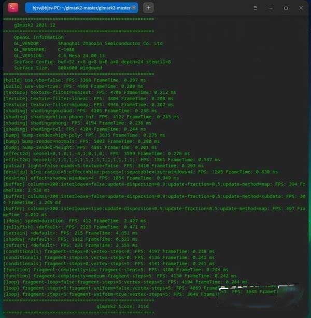
Task: Click the [loop] fragment-loop=false line
Action: (x=125, y=282)
